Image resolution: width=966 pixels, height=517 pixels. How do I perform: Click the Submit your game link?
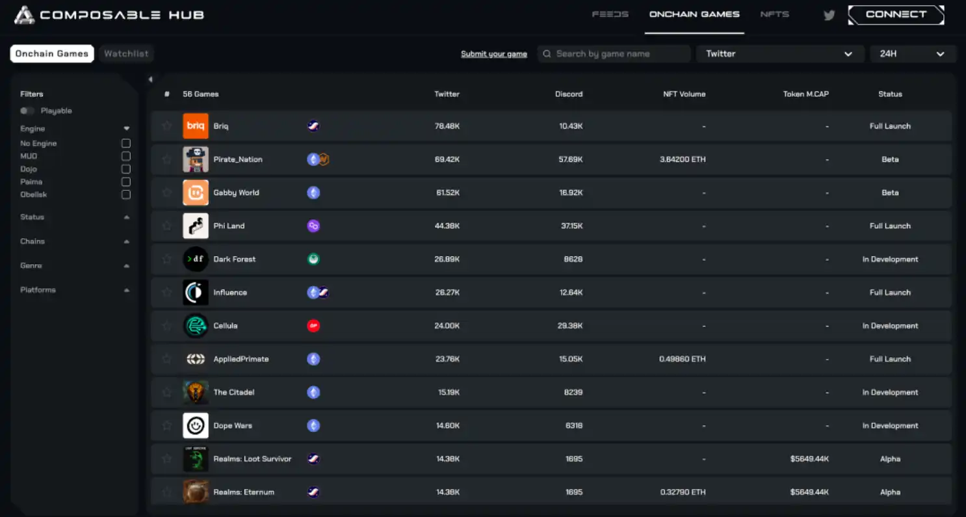[493, 54]
